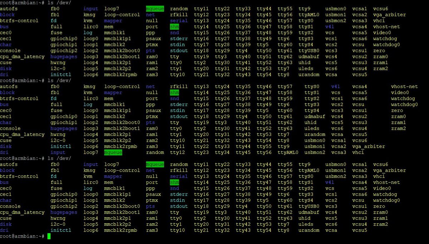
Task: Click cyan serial in the third ls output
Action: (179, 176)
